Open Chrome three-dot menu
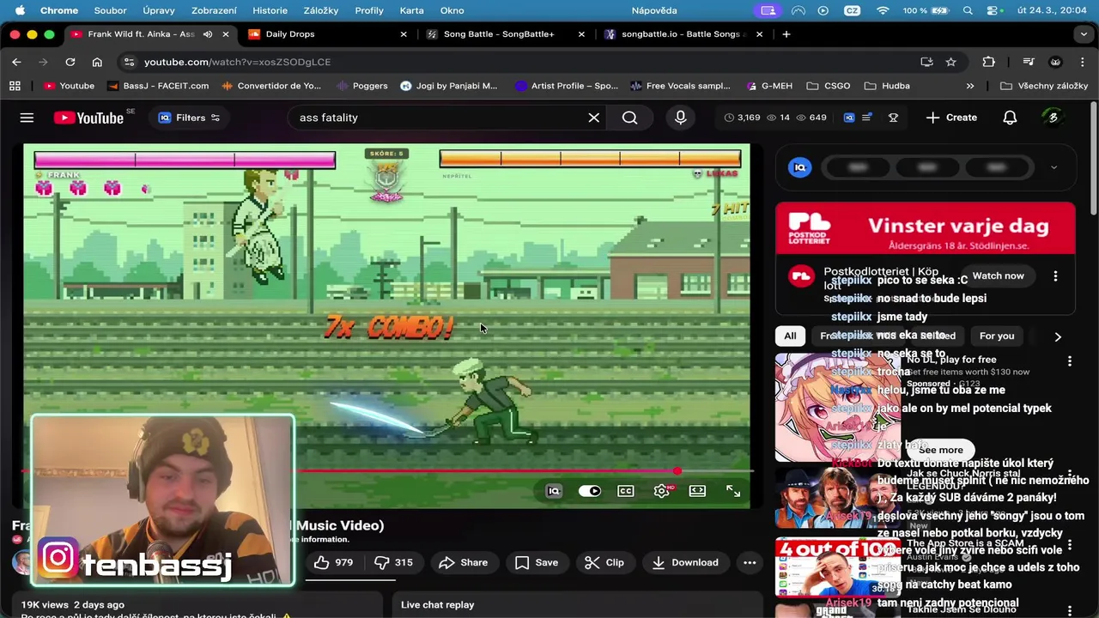 [x=1082, y=62]
